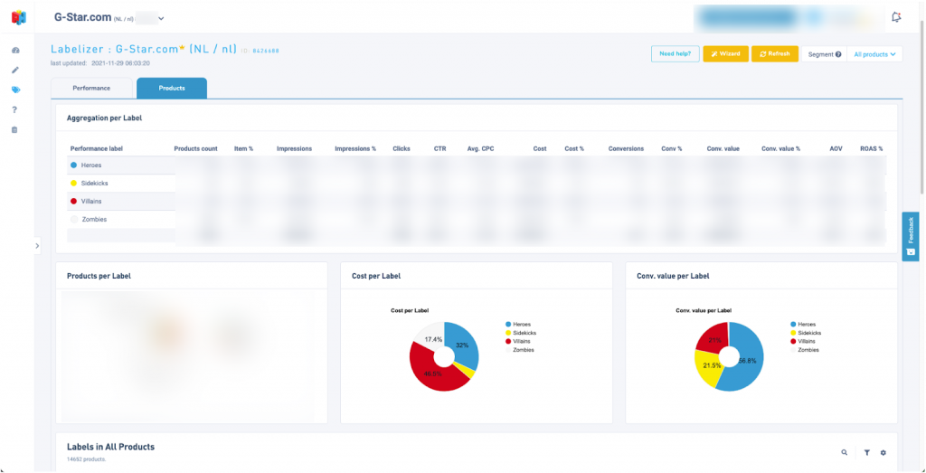Screen dimensions: 926x473
Task: Click the Need help? button
Action: pyautogui.click(x=675, y=53)
